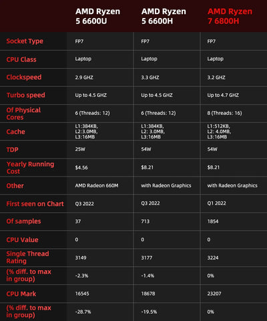Click the First seen on Chart label
The image size is (267, 321).
(35, 204)
